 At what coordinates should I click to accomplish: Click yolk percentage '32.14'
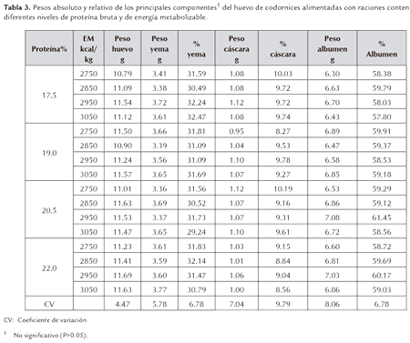(x=197, y=261)
